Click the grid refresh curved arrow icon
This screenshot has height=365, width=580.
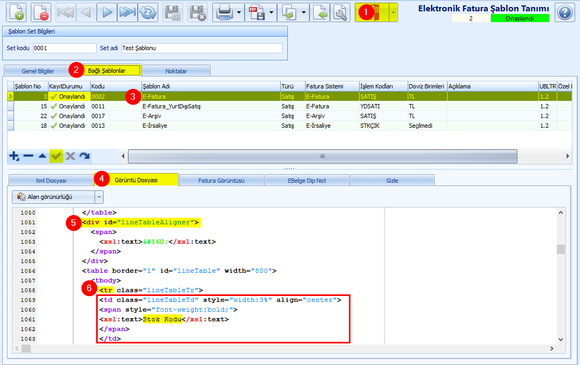(x=84, y=156)
